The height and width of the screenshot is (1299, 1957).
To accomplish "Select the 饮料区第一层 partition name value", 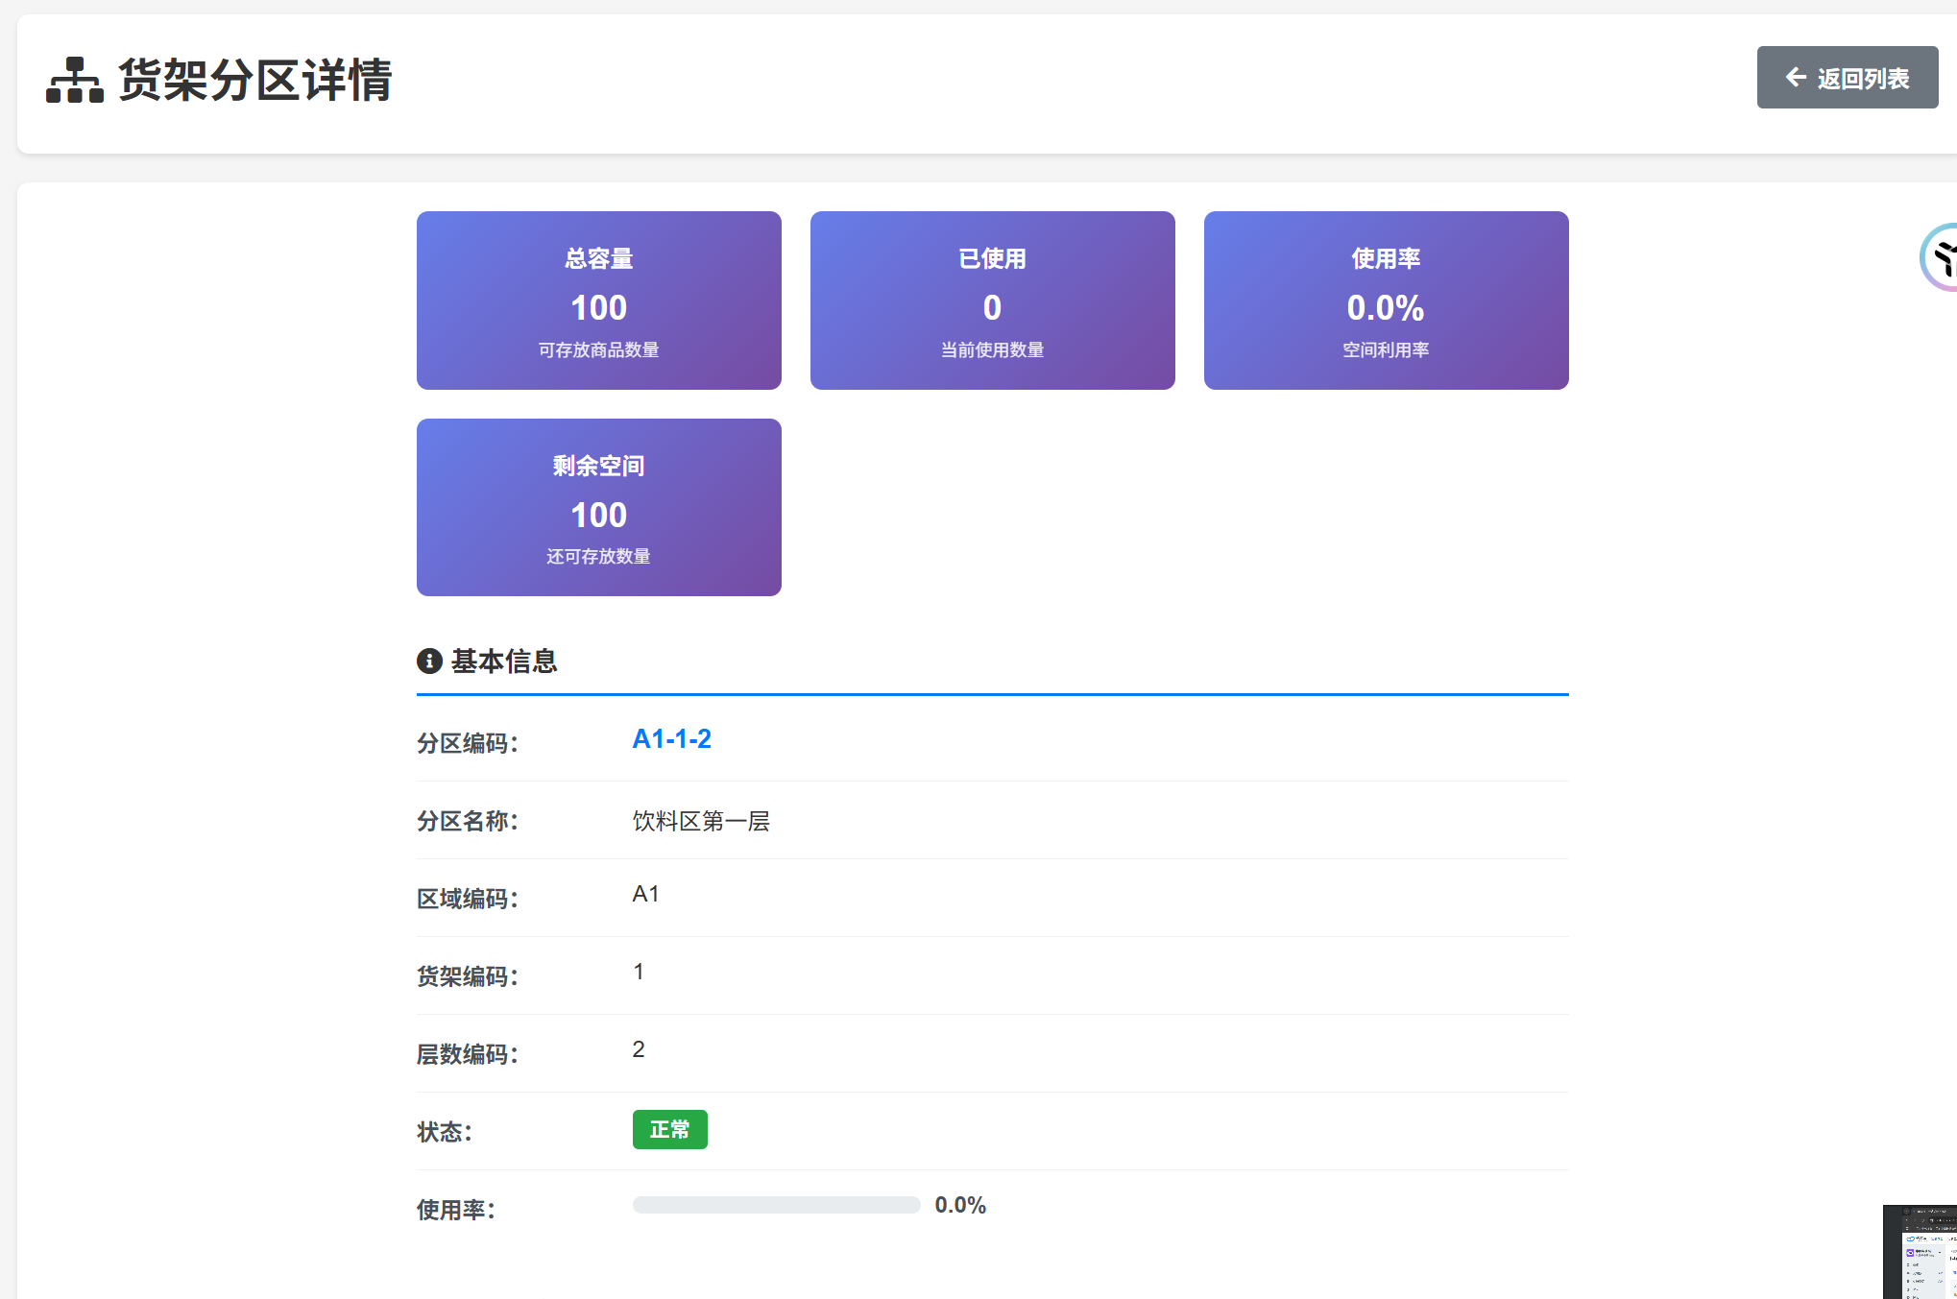I will click(701, 821).
